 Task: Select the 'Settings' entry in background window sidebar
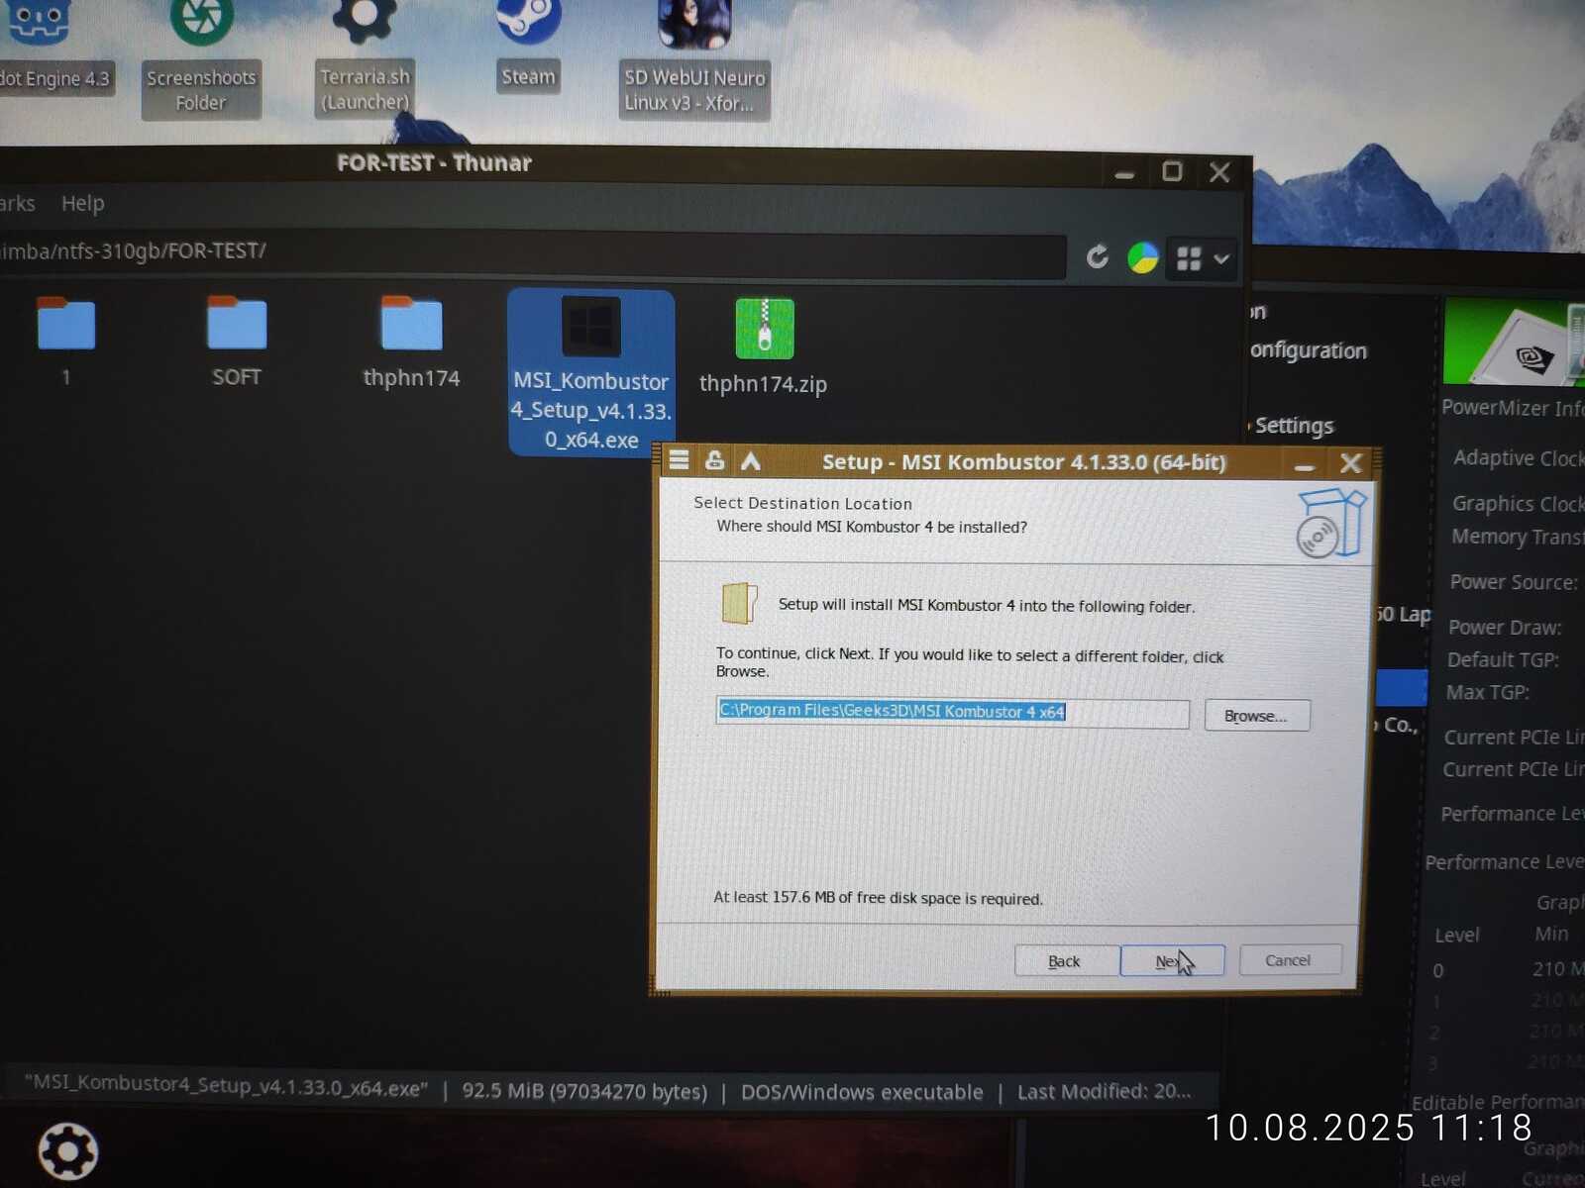(1294, 426)
